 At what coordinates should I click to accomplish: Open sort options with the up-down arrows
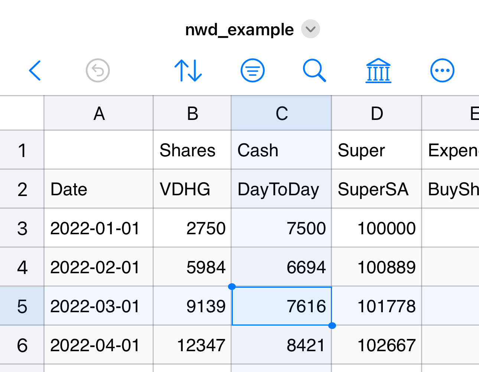click(188, 70)
